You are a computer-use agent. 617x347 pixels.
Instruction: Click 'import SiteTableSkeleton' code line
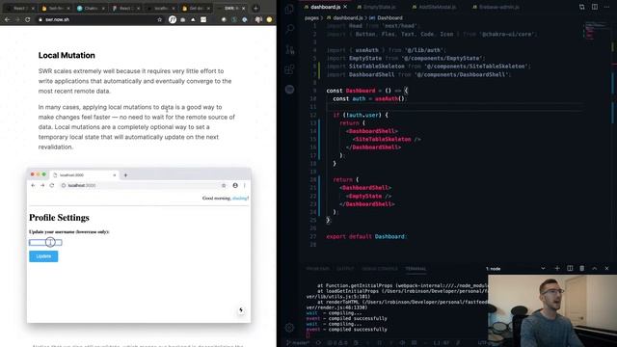428,67
